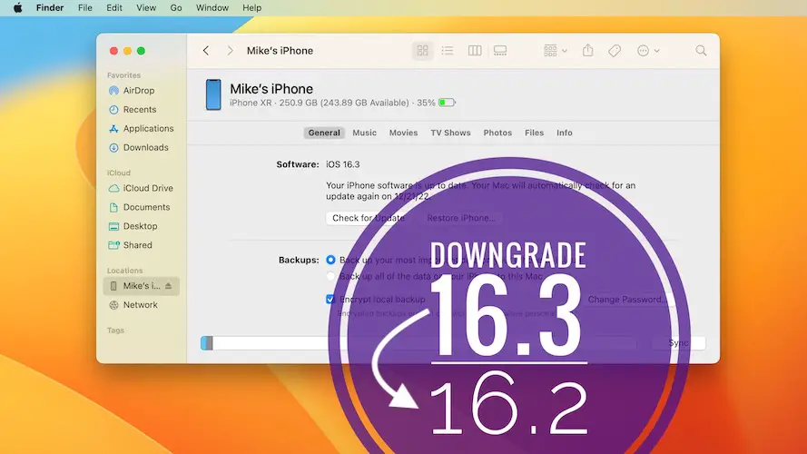Expand the more actions ellipsis menu

pyautogui.click(x=648, y=51)
